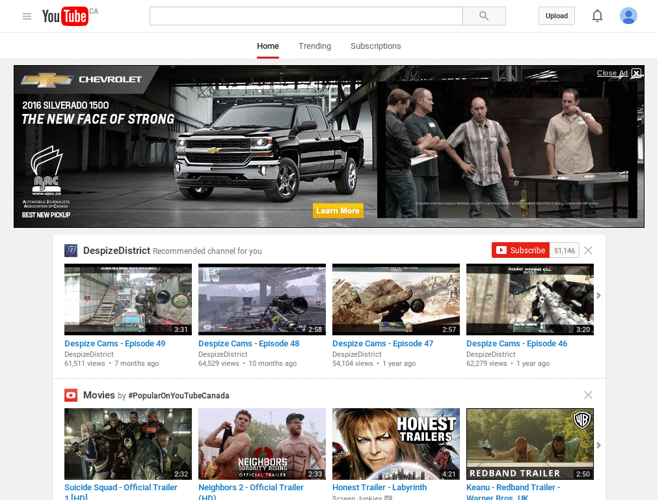Switch to the Home tab
The width and height of the screenshot is (666, 500).
[x=268, y=46]
